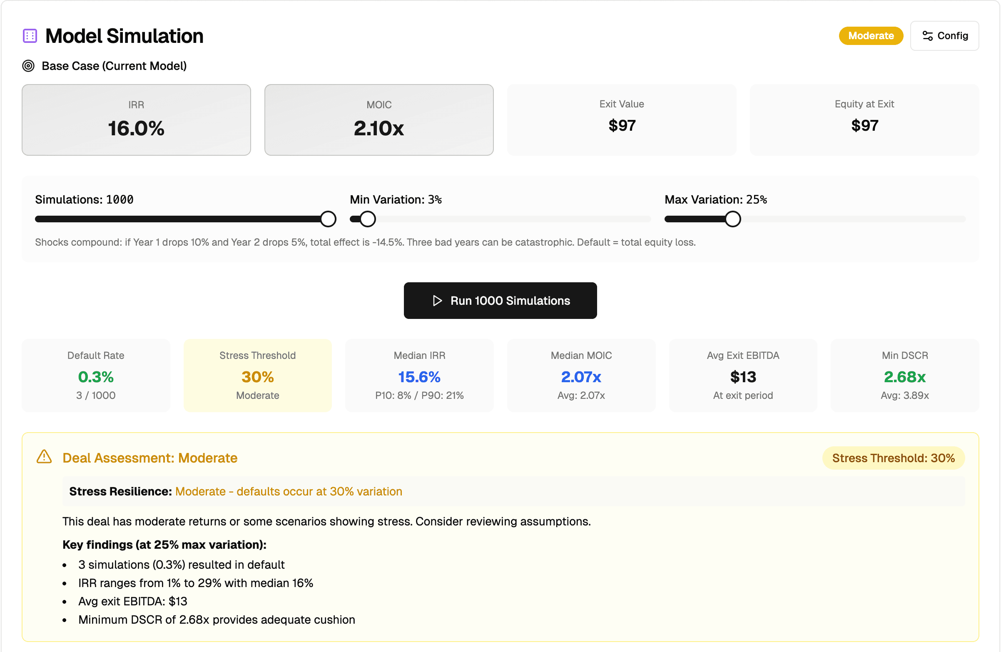
Task: Click the Moderate rating badge
Action: click(x=871, y=36)
